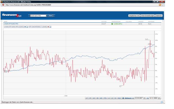174x109 pixels.
Task: Select the 6M time range
Action: 101,98
